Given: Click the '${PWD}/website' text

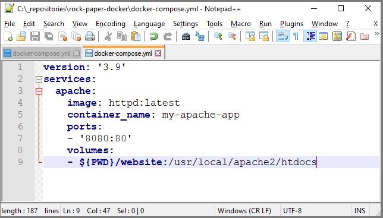Looking at the screenshot, I should (x=121, y=162).
